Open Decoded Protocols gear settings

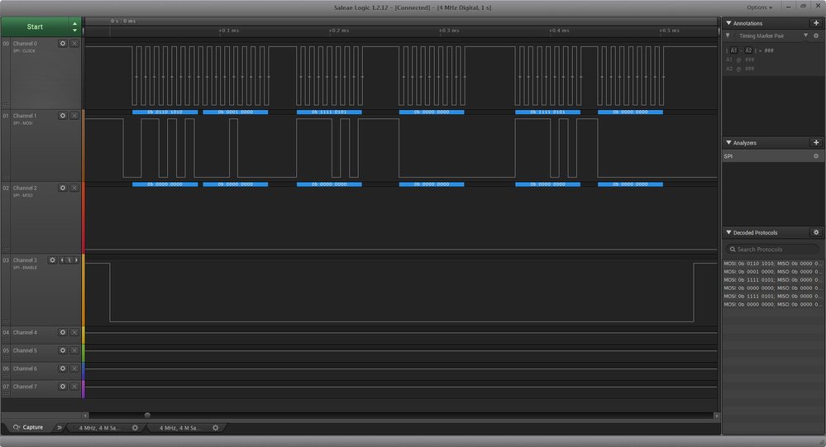[x=816, y=232]
